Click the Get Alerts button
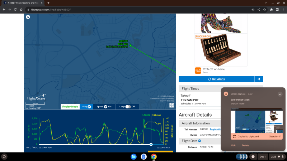 pyautogui.click(x=217, y=79)
